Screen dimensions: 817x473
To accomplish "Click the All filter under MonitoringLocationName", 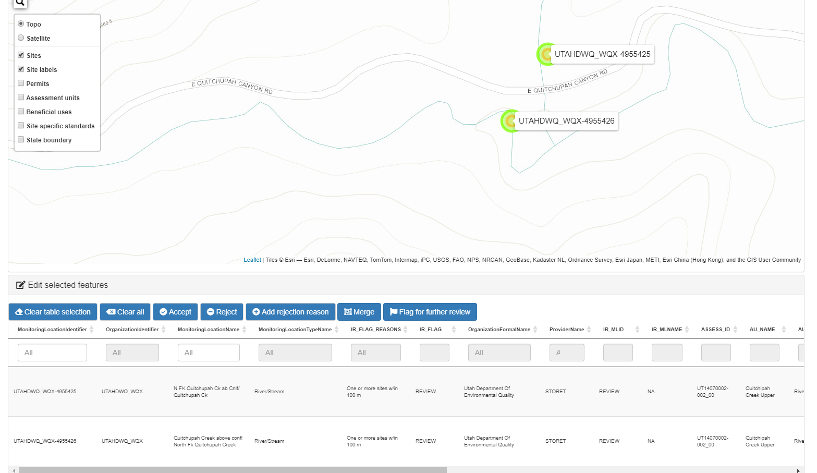I will [x=209, y=353].
